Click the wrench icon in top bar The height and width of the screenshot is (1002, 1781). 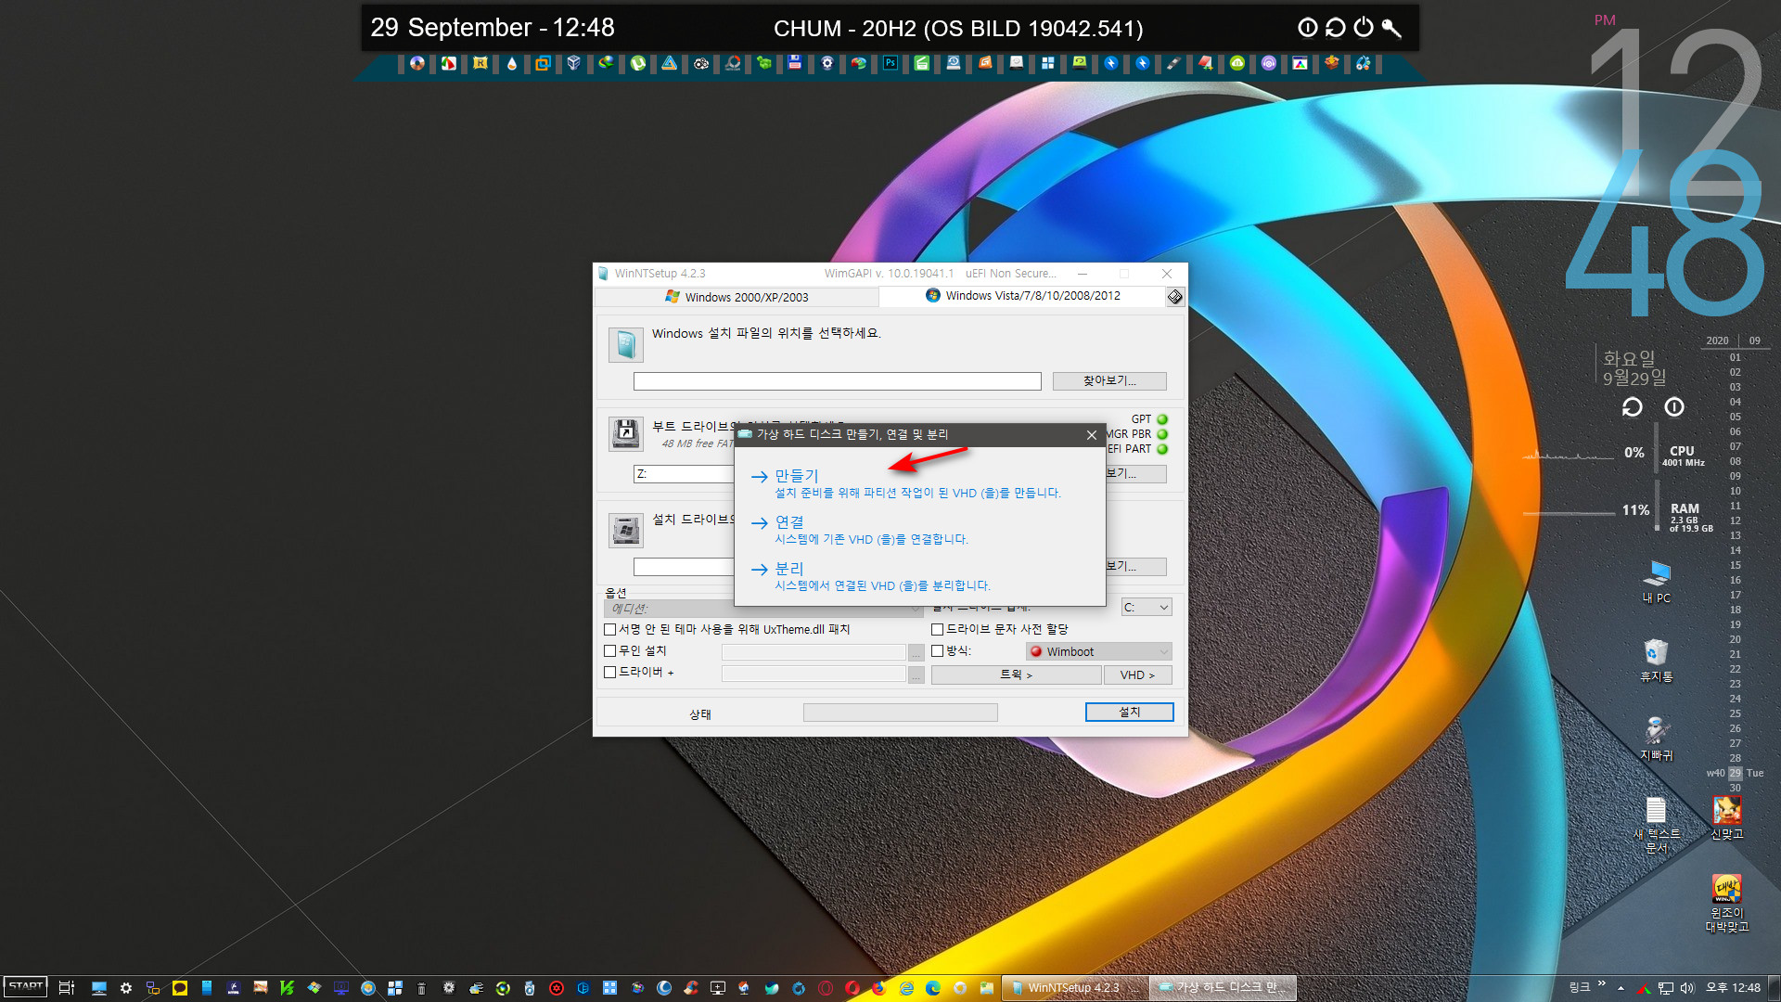pos(1391,28)
